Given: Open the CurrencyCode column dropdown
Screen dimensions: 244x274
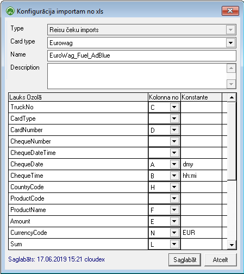Looking at the screenshot, I should click(174, 233).
